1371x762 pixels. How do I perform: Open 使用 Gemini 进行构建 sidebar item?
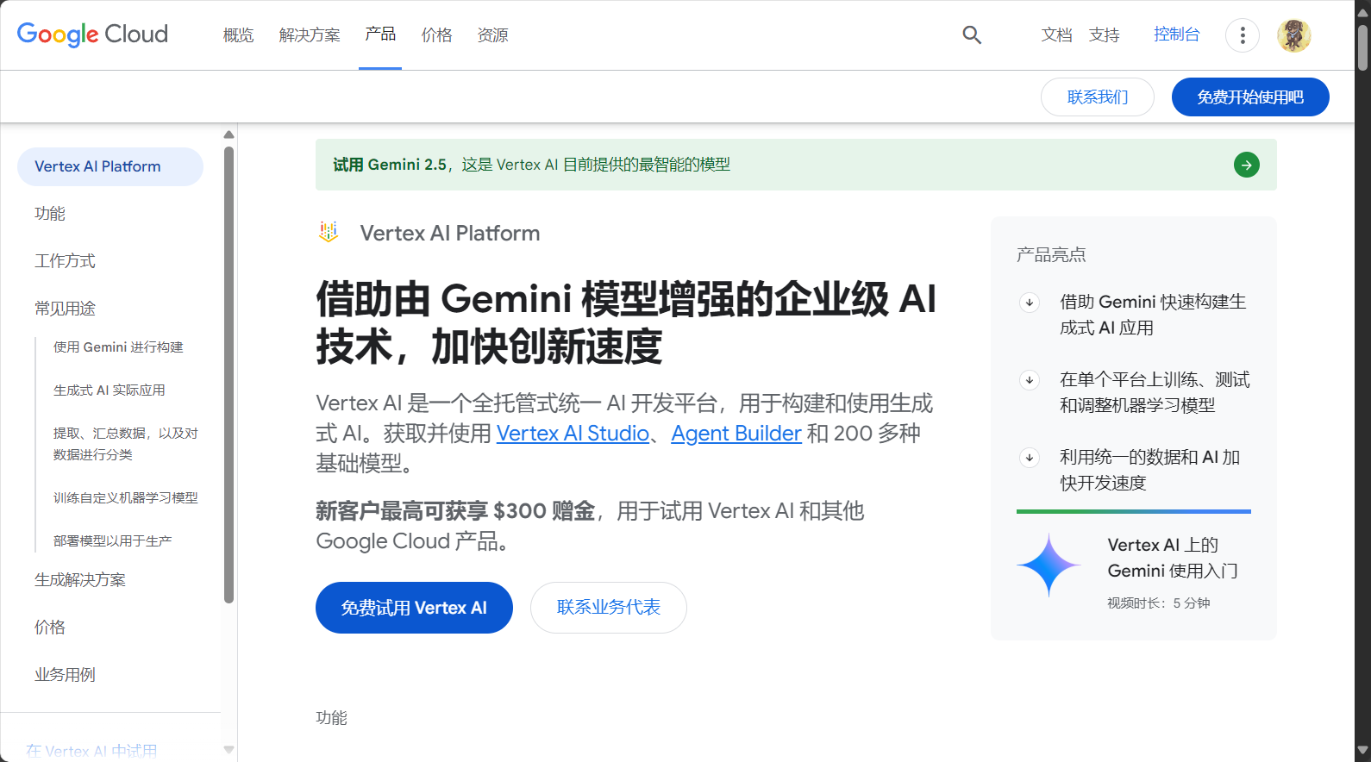[x=118, y=347]
